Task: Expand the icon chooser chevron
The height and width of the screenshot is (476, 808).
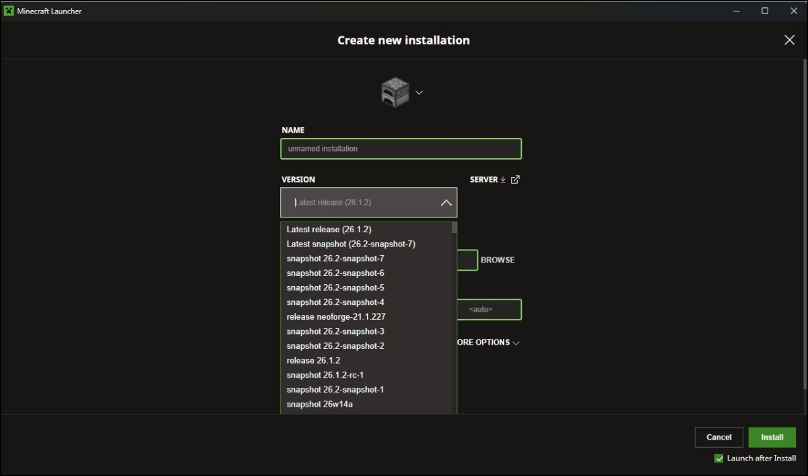Action: pos(419,92)
